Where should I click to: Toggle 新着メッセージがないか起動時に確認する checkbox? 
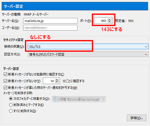coord(5,74)
